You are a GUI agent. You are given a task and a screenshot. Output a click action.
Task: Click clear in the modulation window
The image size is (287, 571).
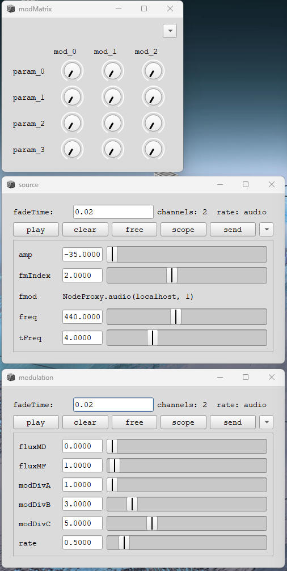pyautogui.click(x=85, y=422)
